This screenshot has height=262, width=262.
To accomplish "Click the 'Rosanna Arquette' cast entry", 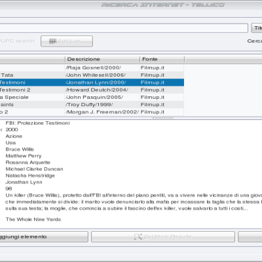I will (x=28, y=162).
